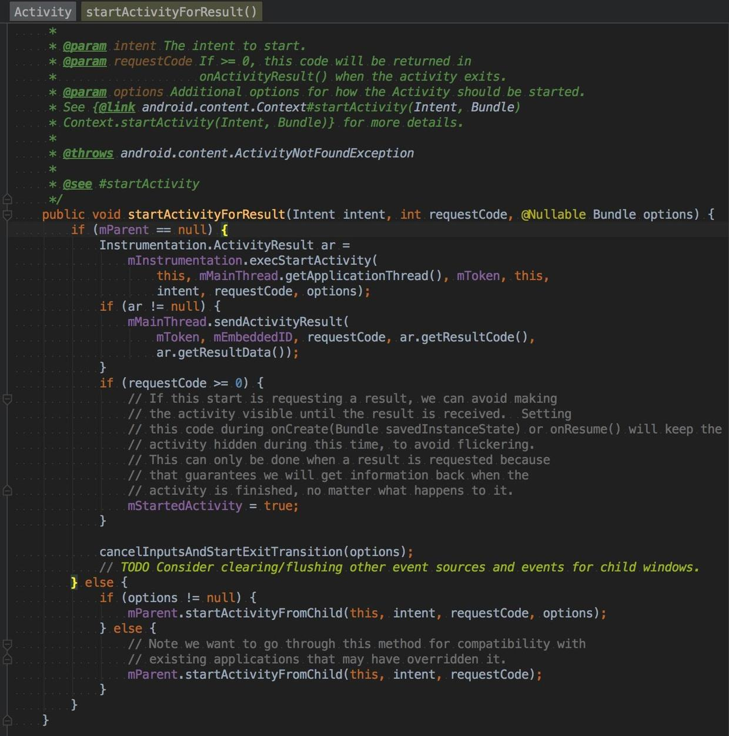Viewport: 729px width, 736px height.
Task: Click the highlighted yellow opening brace after null
Action: pyautogui.click(x=225, y=230)
